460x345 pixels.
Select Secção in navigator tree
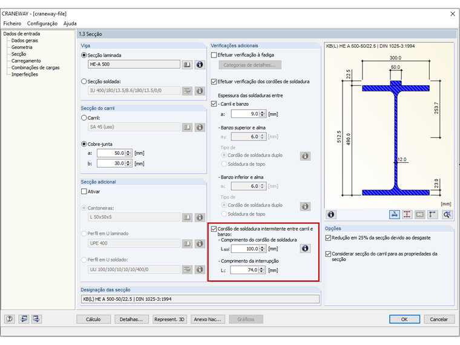[19, 54]
